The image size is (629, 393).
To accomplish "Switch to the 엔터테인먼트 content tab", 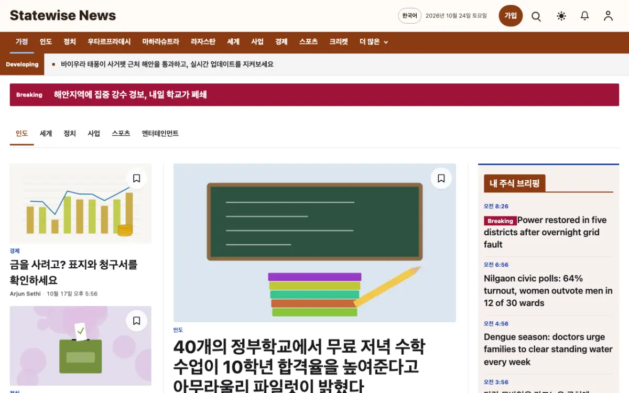I will 160,134.
